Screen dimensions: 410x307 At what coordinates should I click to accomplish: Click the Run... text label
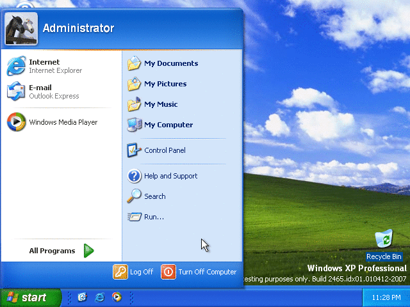click(x=154, y=217)
